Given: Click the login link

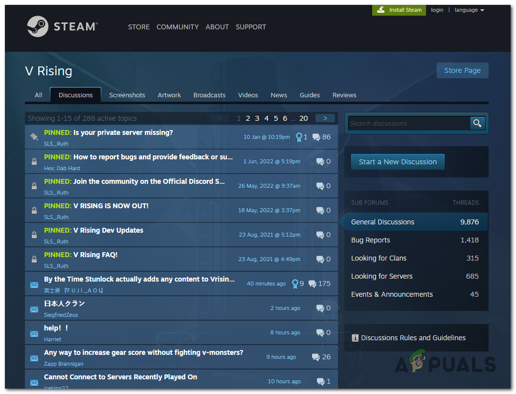Looking at the screenshot, I should coord(437,10).
